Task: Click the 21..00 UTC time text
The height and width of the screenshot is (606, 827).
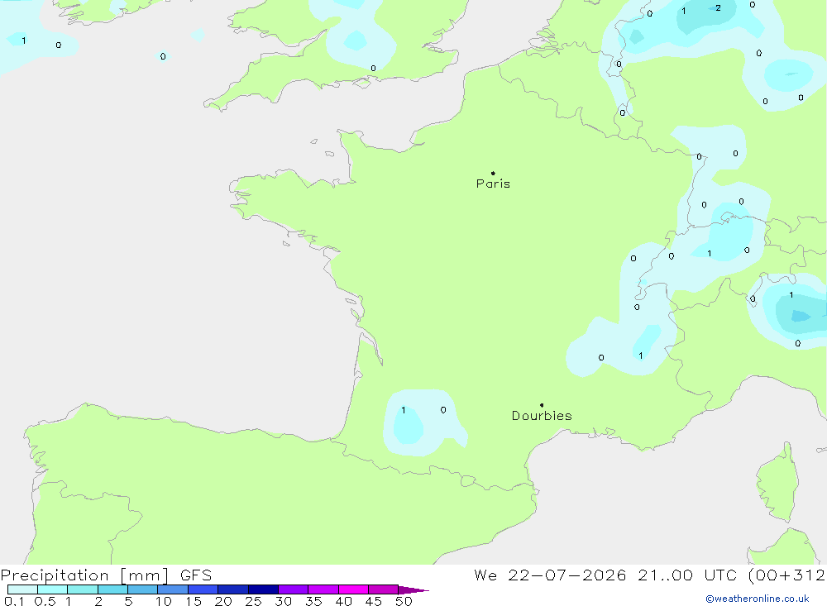Action: pyautogui.click(x=686, y=575)
